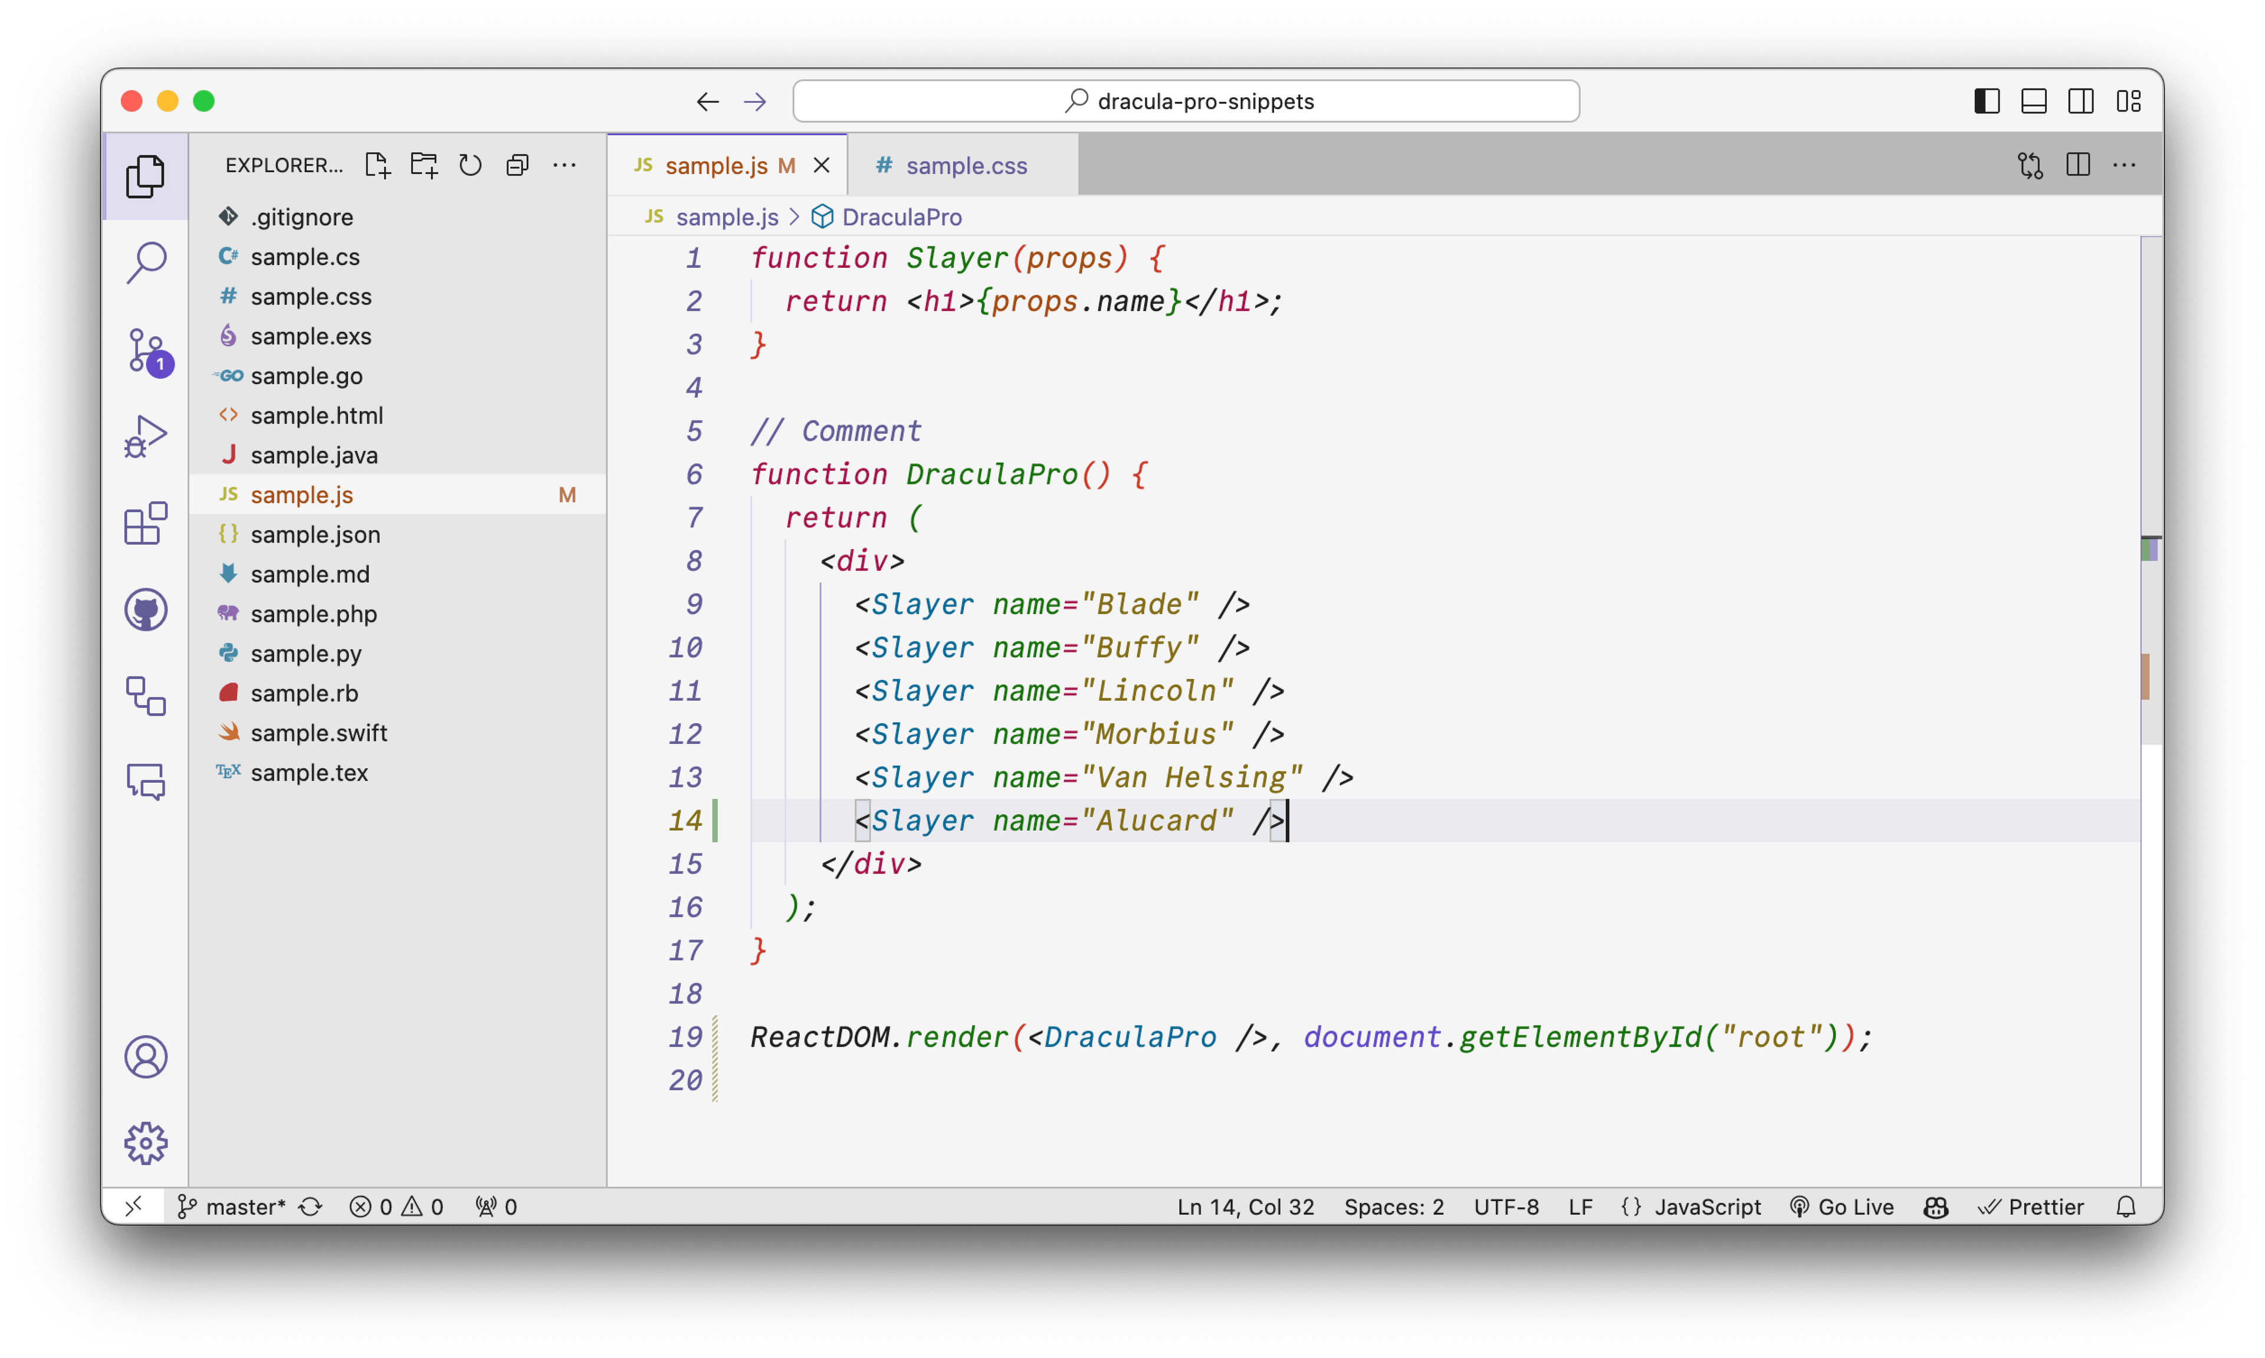Open the Explorer more actions (...) menu

pyautogui.click(x=564, y=165)
